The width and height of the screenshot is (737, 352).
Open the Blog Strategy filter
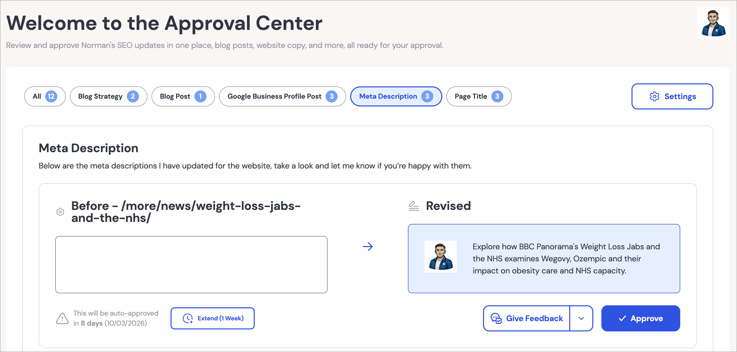(108, 96)
